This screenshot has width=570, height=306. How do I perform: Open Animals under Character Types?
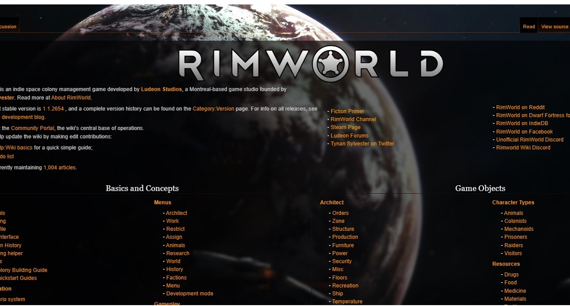(514, 213)
